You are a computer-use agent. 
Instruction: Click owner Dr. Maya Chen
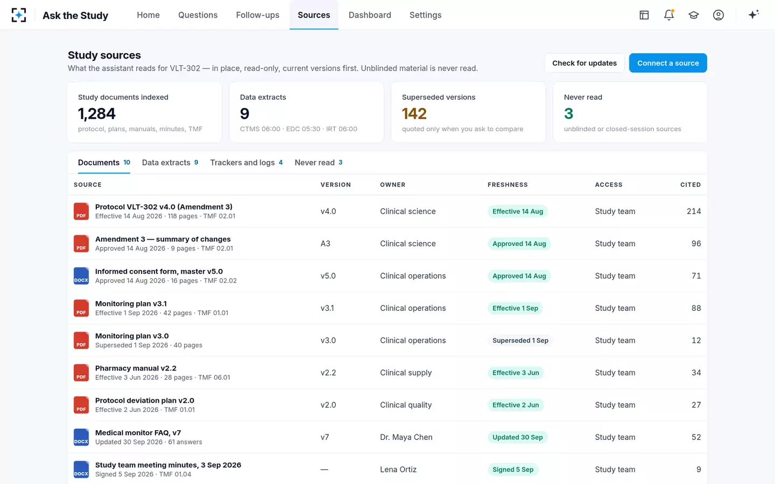coord(406,437)
